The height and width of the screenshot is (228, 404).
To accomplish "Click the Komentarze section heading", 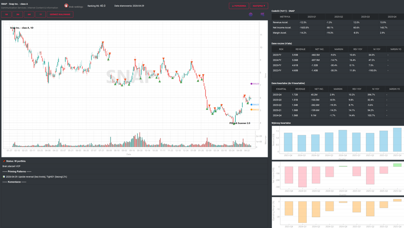I will click(x=14, y=182).
